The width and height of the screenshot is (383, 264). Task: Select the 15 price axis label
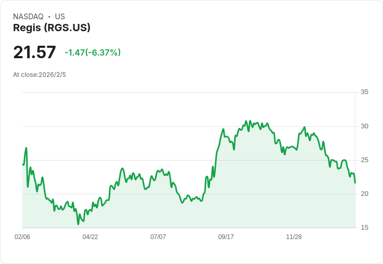(x=365, y=228)
